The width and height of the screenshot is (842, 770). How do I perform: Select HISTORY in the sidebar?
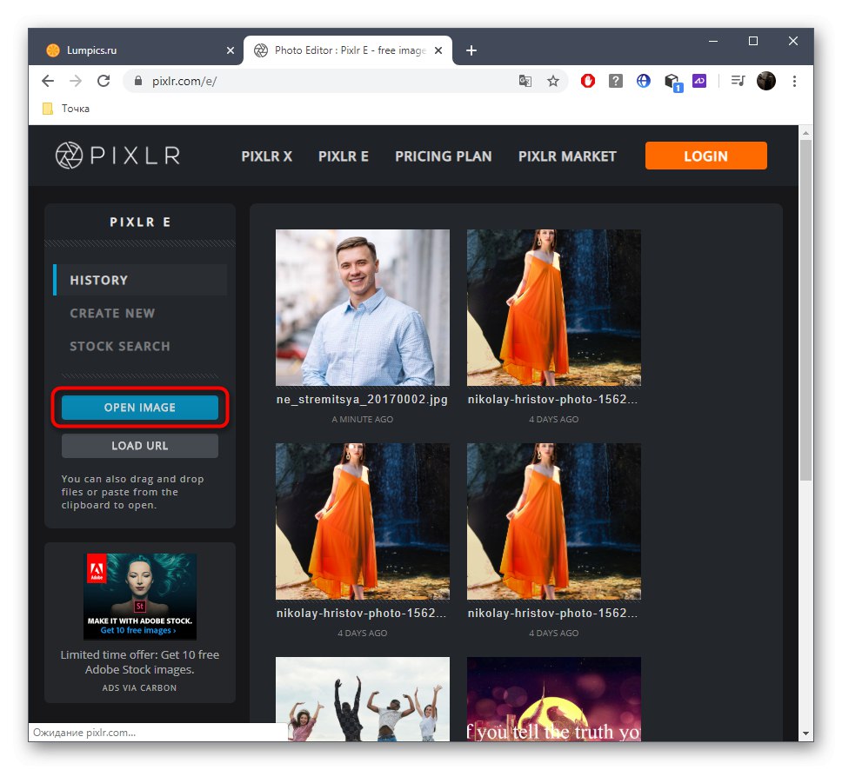point(140,280)
